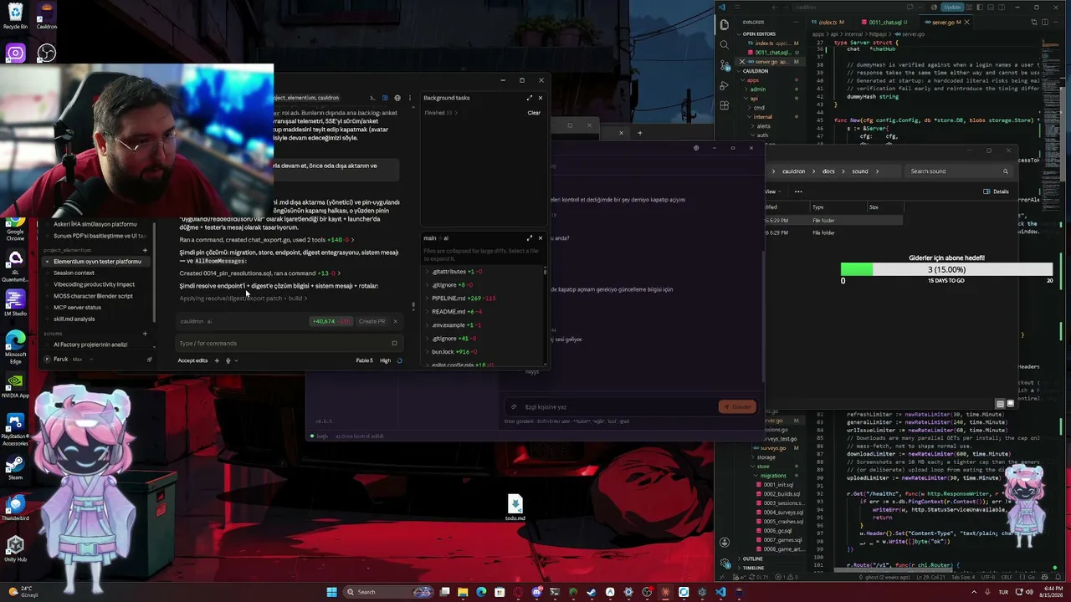Add an attachment with the plus icon

[217, 360]
